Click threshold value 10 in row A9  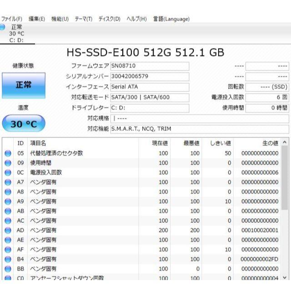tap(228, 201)
